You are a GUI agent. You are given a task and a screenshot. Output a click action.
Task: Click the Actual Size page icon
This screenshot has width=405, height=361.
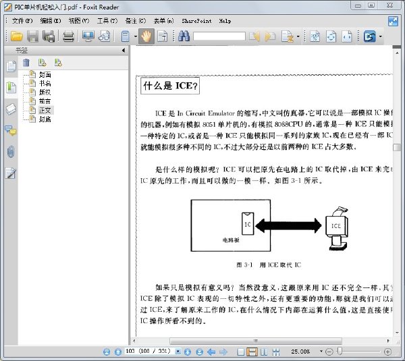[315, 36]
